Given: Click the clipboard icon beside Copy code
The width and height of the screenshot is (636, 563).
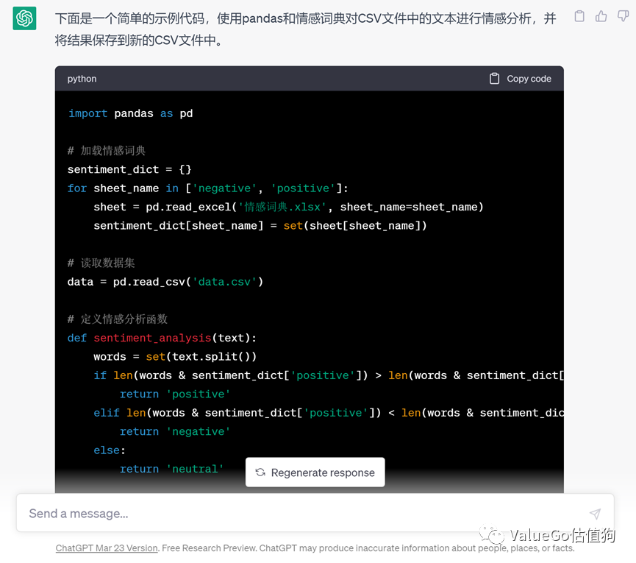Looking at the screenshot, I should [495, 79].
